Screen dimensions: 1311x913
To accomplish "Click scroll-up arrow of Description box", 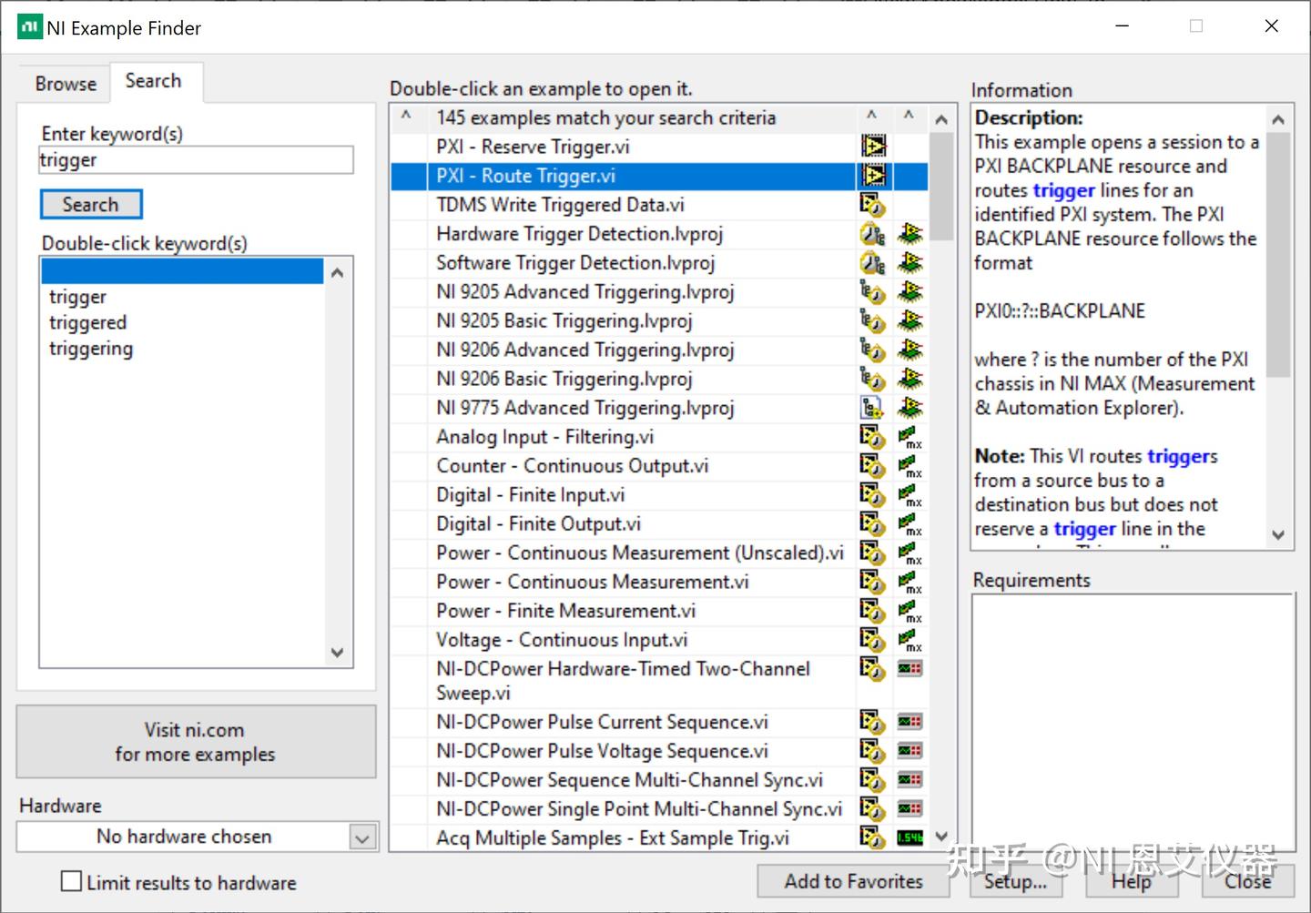I will [x=1278, y=120].
